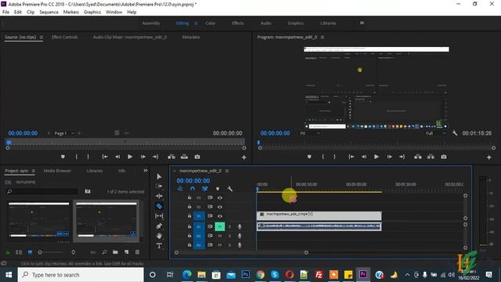Toggle V3 track output eye
The height and width of the screenshot is (282, 501).
click(x=220, y=197)
